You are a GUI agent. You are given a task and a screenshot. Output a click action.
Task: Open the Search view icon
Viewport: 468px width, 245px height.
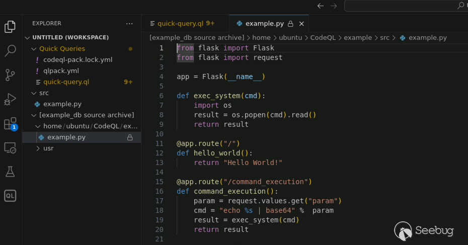10,51
